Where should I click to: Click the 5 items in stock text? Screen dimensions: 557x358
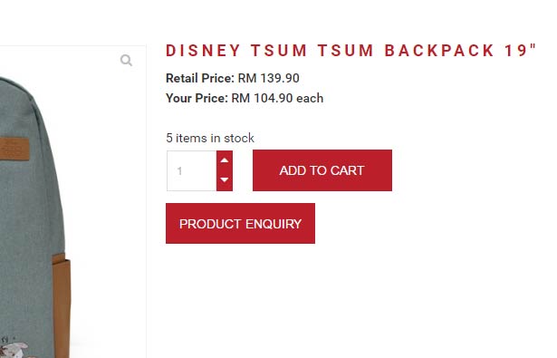(210, 138)
